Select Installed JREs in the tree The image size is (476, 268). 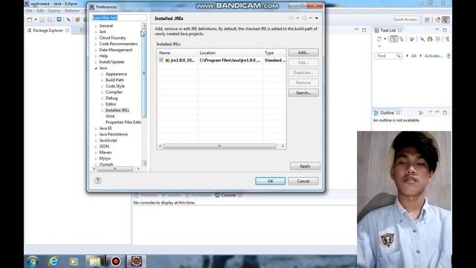point(118,110)
